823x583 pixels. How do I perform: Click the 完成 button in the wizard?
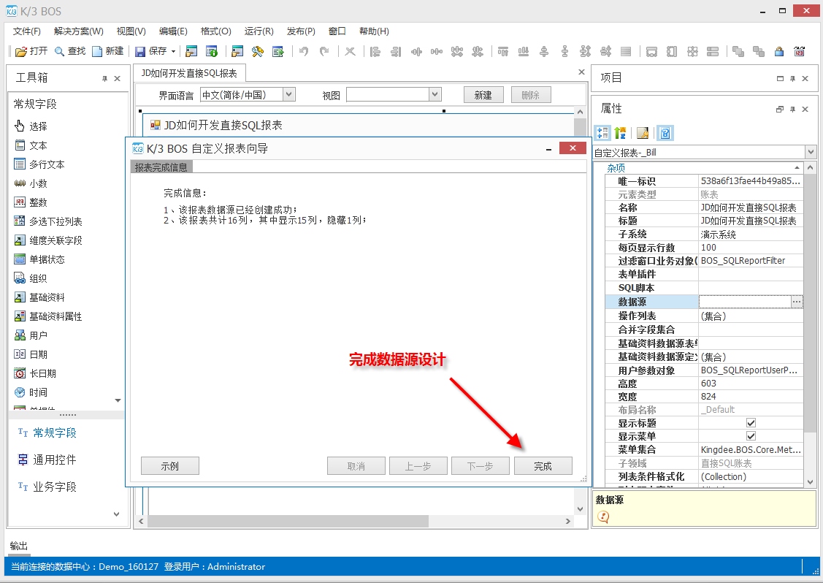click(543, 466)
